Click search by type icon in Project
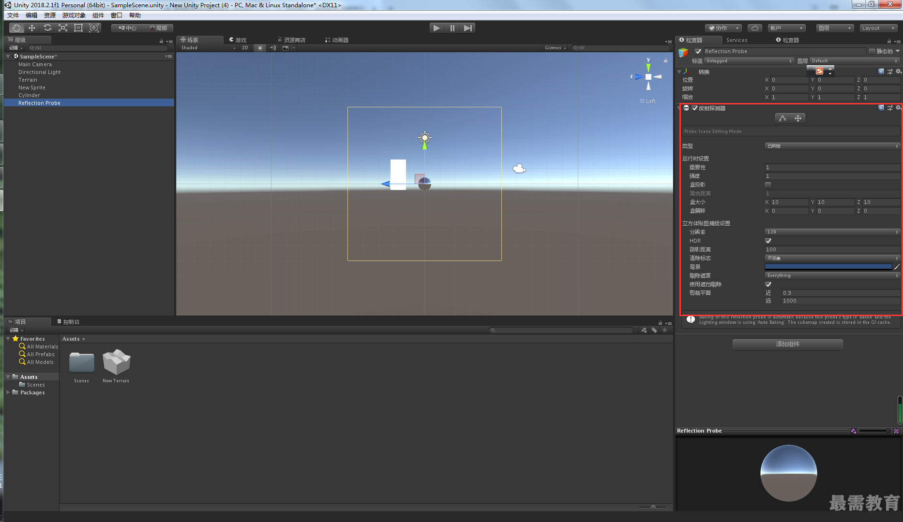The height and width of the screenshot is (522, 903). tap(644, 330)
